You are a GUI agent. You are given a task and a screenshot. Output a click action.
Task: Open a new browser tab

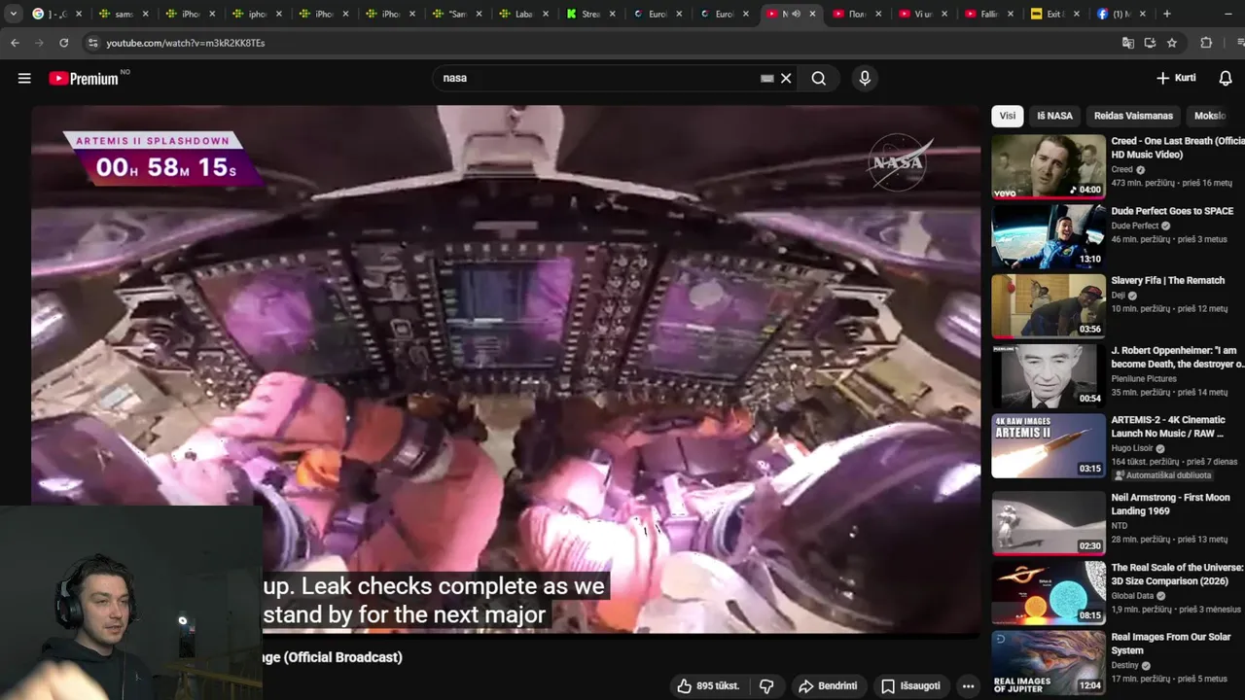(1167, 14)
